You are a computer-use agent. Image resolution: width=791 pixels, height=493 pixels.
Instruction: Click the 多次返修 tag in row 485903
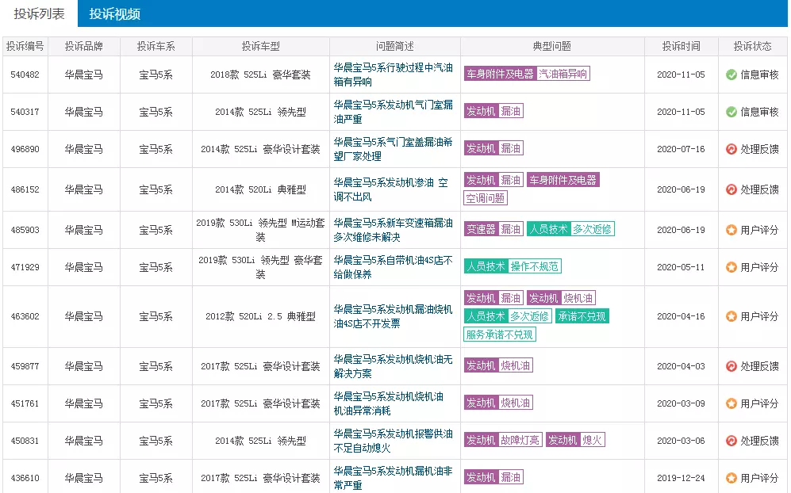[592, 229]
